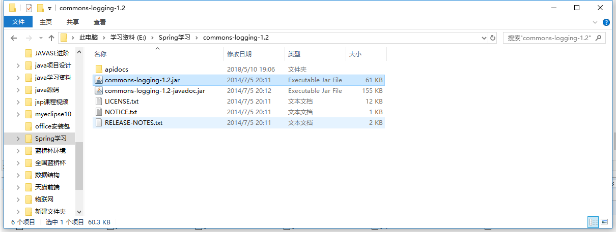
Task: Click the navigation pane scrollbar thumb
Action: click(x=79, y=165)
